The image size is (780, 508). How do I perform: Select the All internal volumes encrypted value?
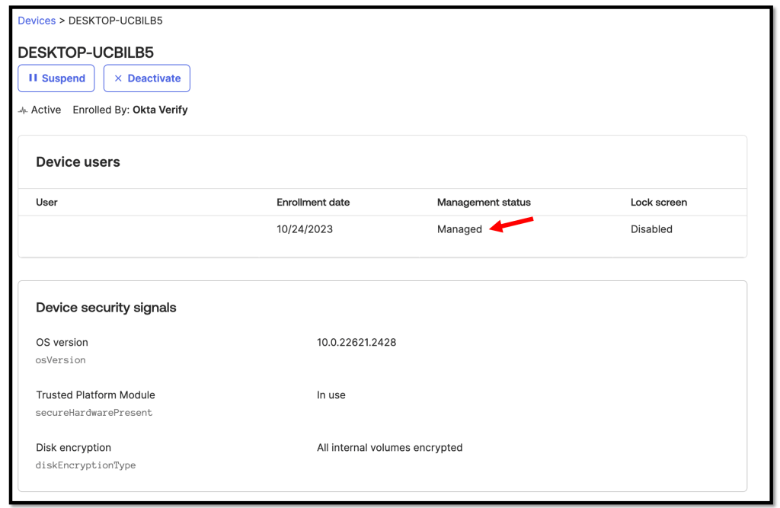point(389,448)
